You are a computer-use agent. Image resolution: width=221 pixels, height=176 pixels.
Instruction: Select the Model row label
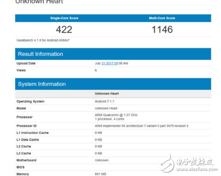21,108
